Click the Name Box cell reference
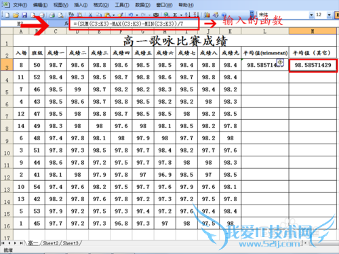Screen dimensions: 339x254 [20, 24]
